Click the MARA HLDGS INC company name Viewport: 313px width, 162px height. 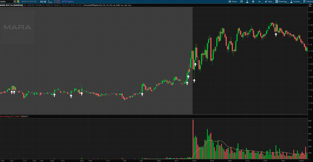[29, 2]
